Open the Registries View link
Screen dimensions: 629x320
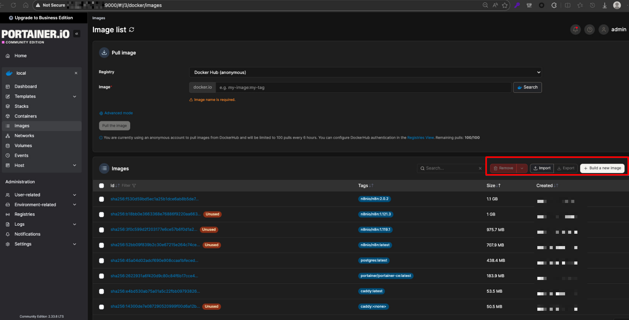pos(421,137)
